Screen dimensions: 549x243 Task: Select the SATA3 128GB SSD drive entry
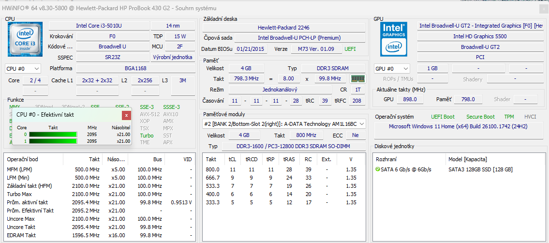(480, 169)
